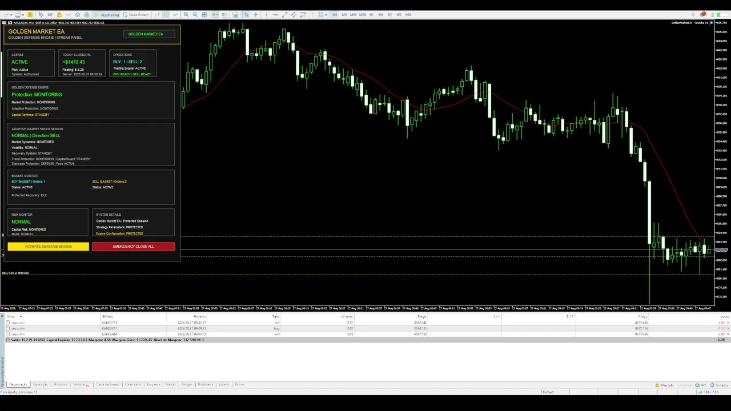Select the cursor arrow tool
This screenshot has height=411, width=731.
click(246, 15)
